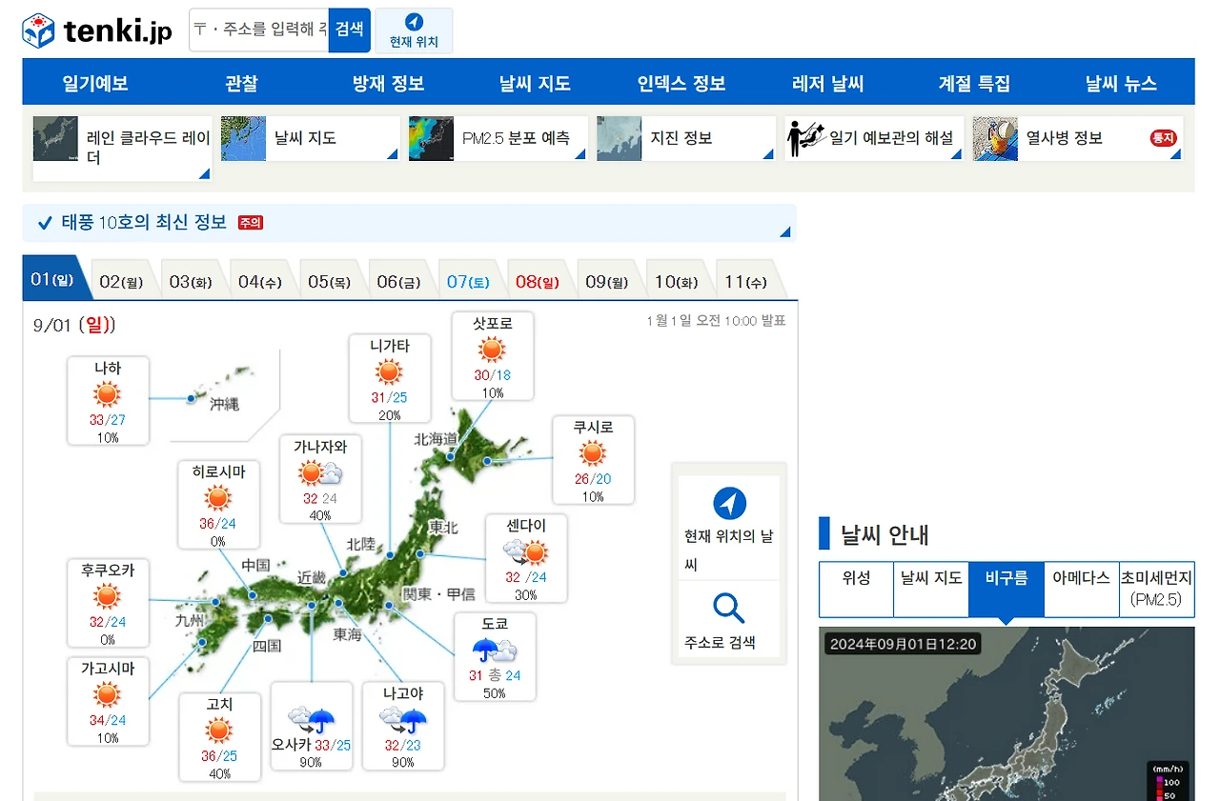The width and height of the screenshot is (1220, 801).
Task: Open the 레저 날씨 menu item
Action: pos(825,82)
